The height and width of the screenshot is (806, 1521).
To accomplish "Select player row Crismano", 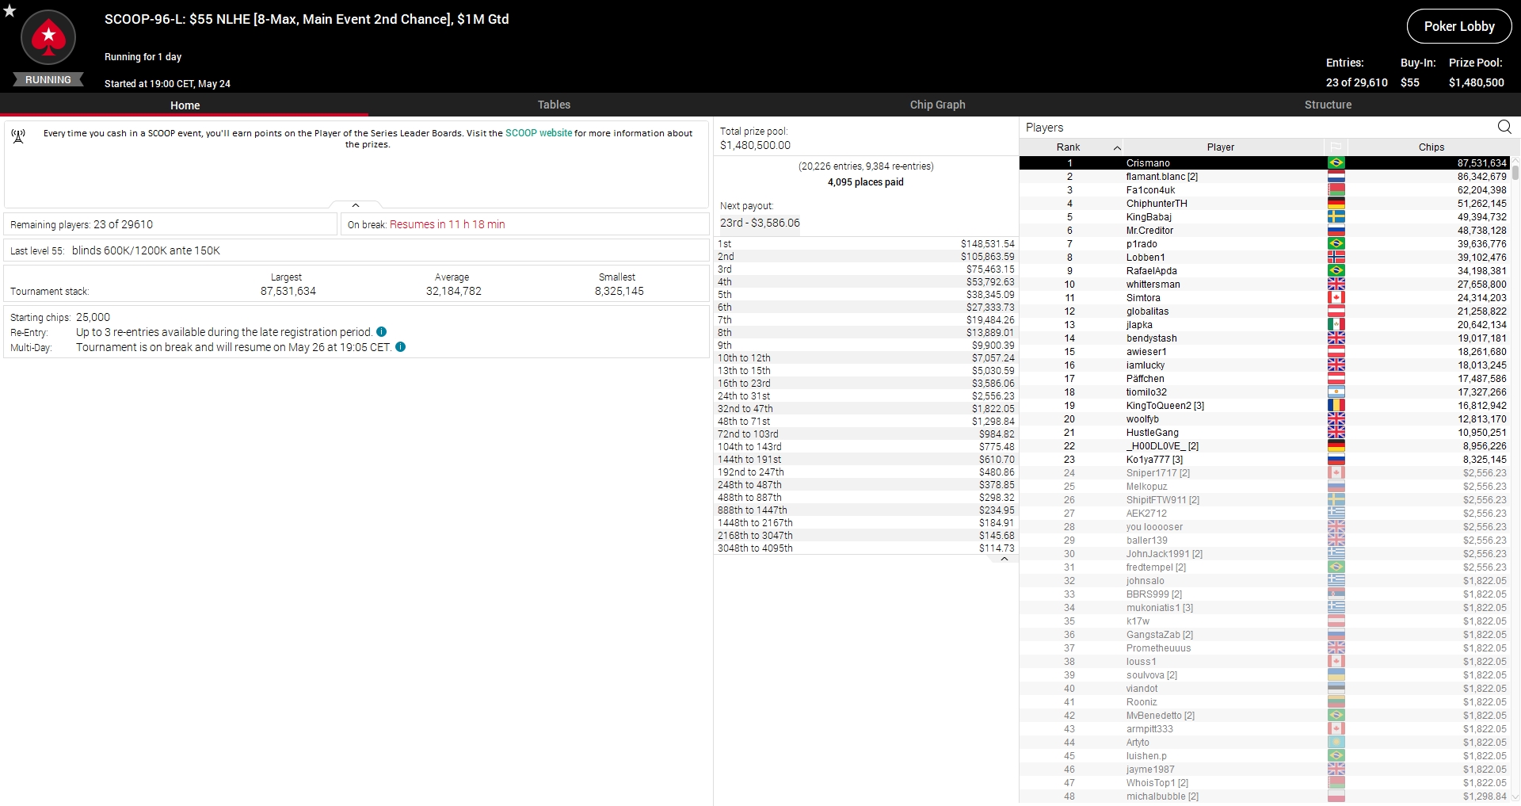I will pyautogui.click(x=1265, y=163).
